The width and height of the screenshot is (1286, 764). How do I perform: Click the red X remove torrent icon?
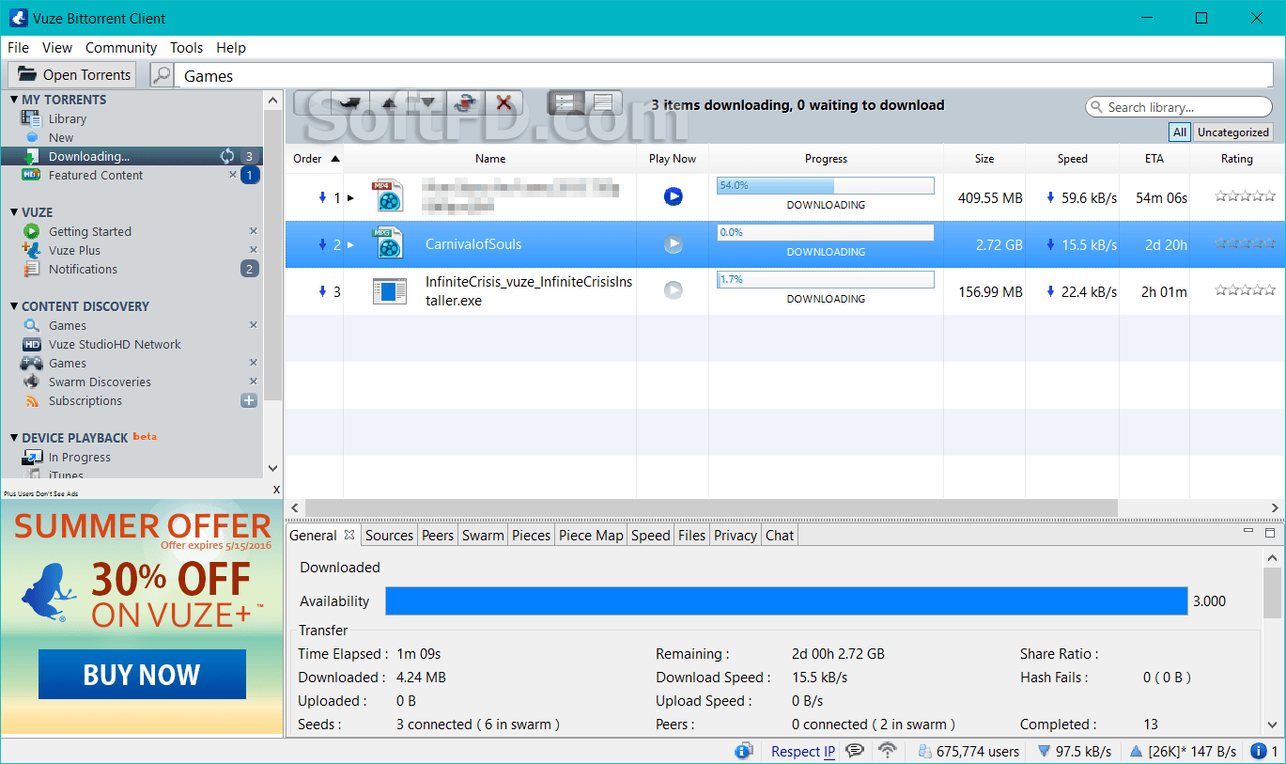pos(504,102)
